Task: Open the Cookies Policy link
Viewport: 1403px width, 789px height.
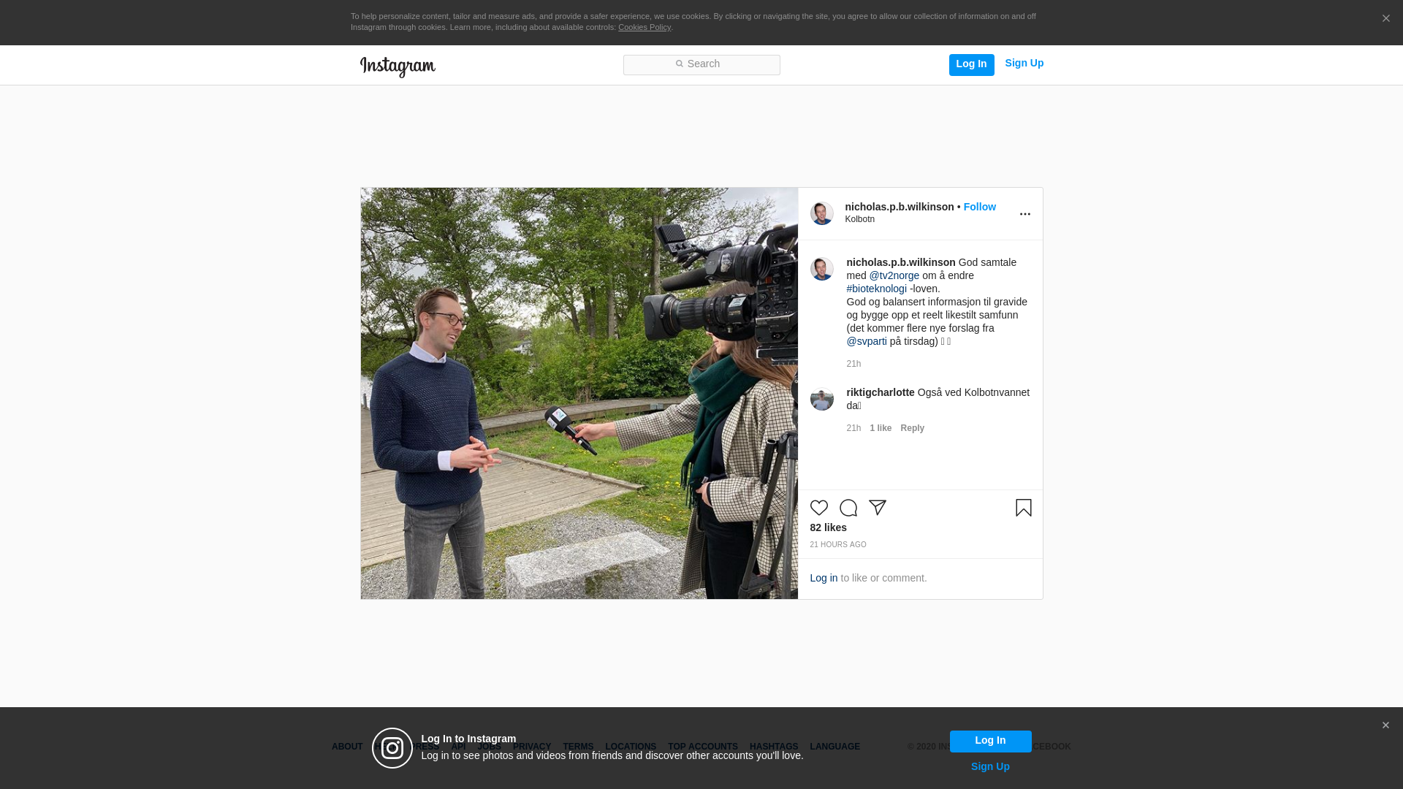Action: pos(644,27)
